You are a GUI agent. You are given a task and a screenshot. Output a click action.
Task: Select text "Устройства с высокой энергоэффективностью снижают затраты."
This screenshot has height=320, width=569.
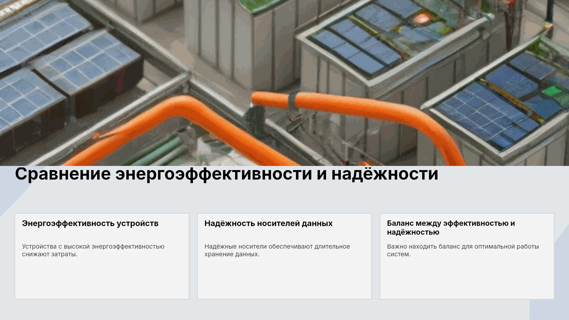pyautogui.click(x=93, y=250)
